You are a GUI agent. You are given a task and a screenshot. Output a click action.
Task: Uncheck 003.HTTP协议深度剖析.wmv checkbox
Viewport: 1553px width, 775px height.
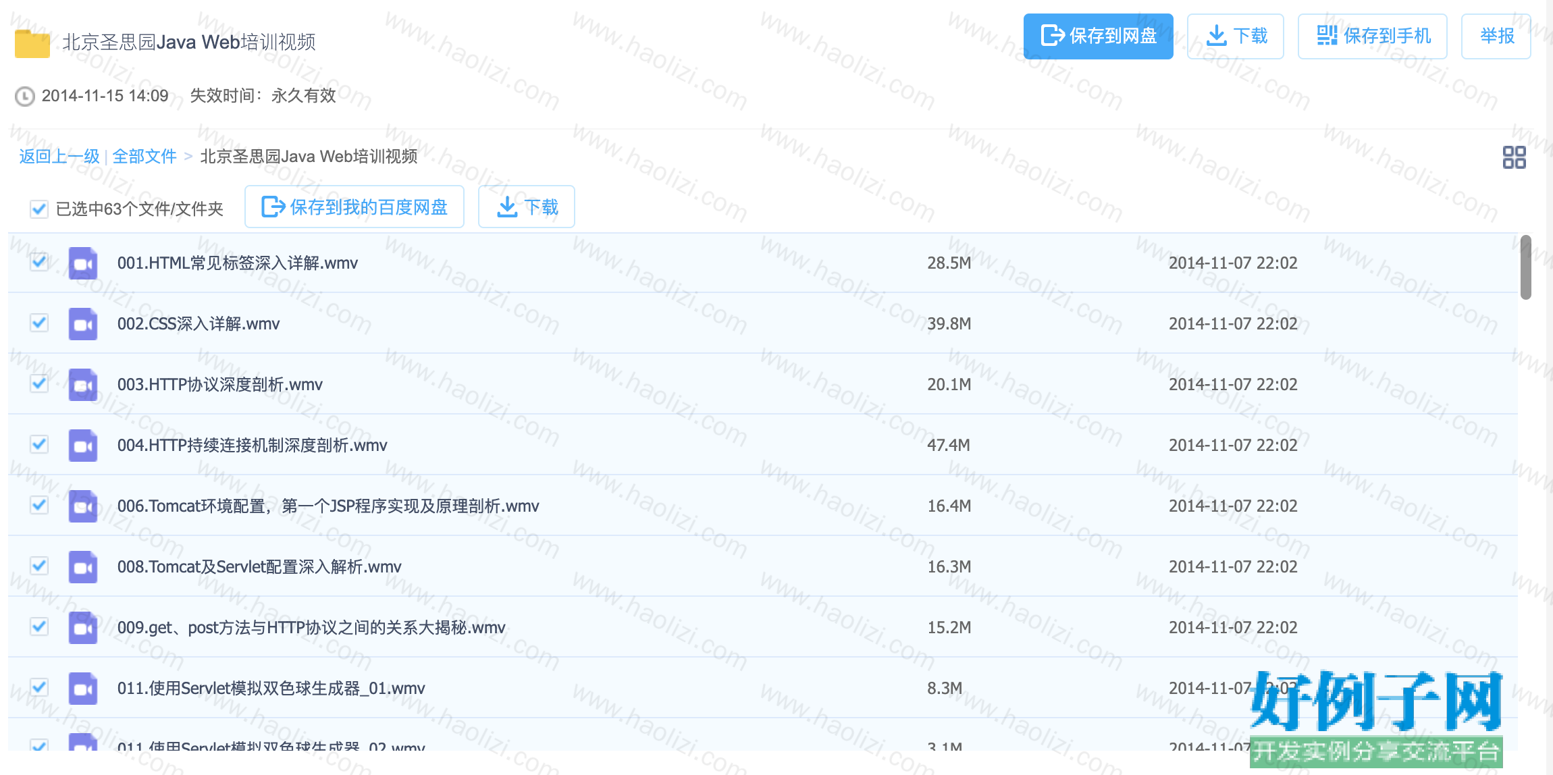pos(39,383)
